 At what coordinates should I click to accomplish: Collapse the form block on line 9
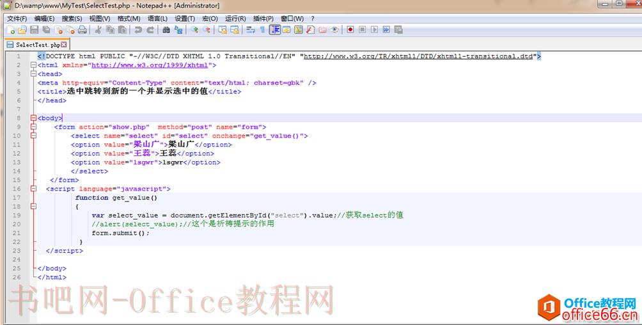pyautogui.click(x=33, y=127)
